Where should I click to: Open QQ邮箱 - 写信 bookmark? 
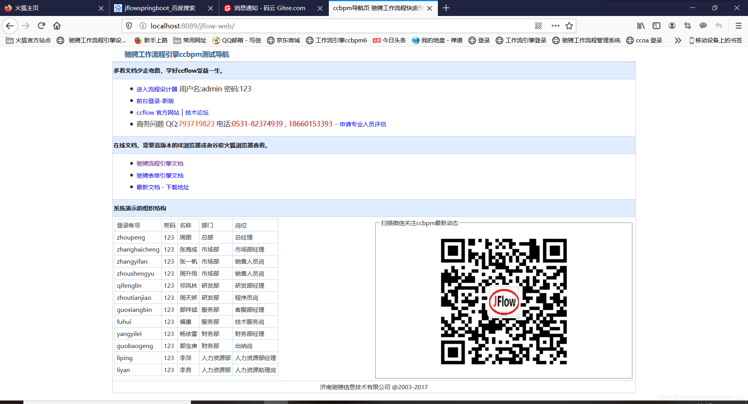point(237,40)
